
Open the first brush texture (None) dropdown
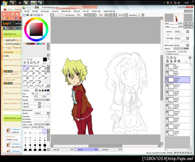pyautogui.click(x=39, y=103)
